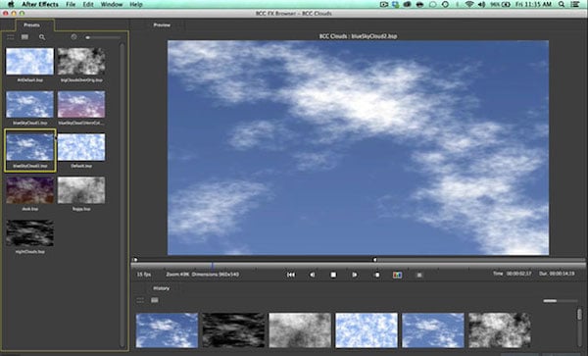Open Notification Center list icon

pyautogui.click(x=575, y=5)
